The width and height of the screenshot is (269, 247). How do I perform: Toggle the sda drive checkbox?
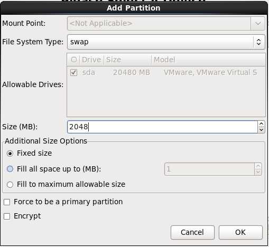(x=73, y=72)
